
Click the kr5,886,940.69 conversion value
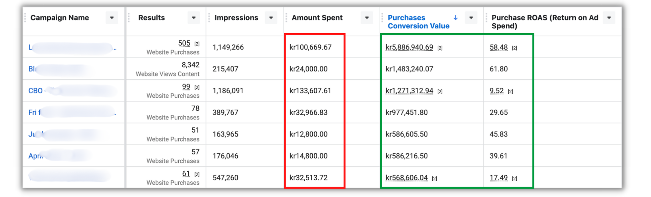click(x=409, y=47)
